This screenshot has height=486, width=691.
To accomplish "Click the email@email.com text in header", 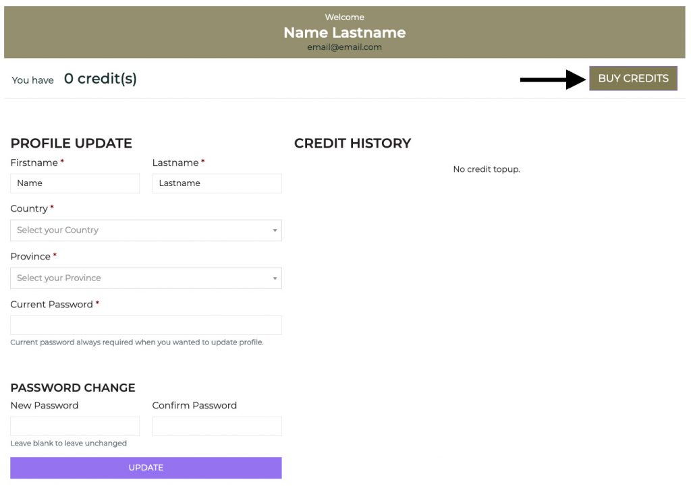I will pyautogui.click(x=344, y=47).
